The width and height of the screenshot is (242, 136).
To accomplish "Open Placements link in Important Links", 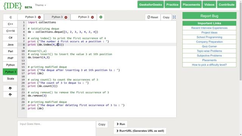I will [x=209, y=60].
